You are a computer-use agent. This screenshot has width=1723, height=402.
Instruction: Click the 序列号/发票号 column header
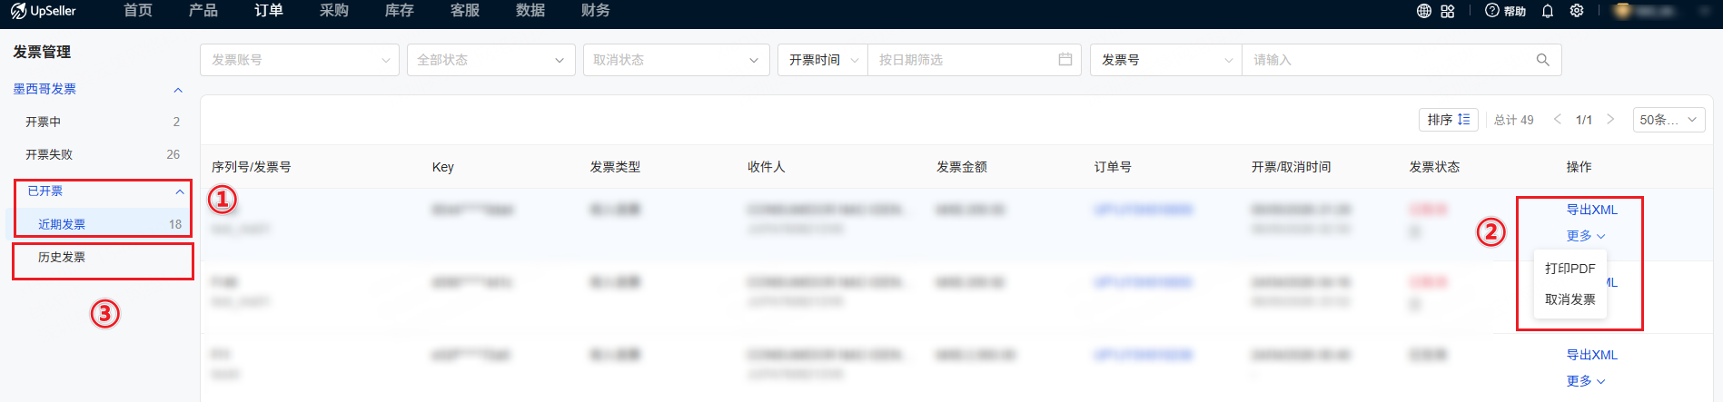click(x=252, y=167)
